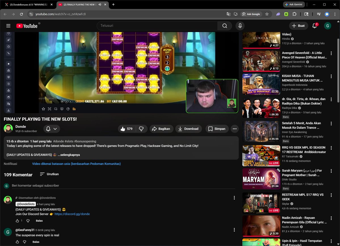Viewport: 340px width, 246px height.
Task: Open Donde channel name link
Action: click(21, 127)
